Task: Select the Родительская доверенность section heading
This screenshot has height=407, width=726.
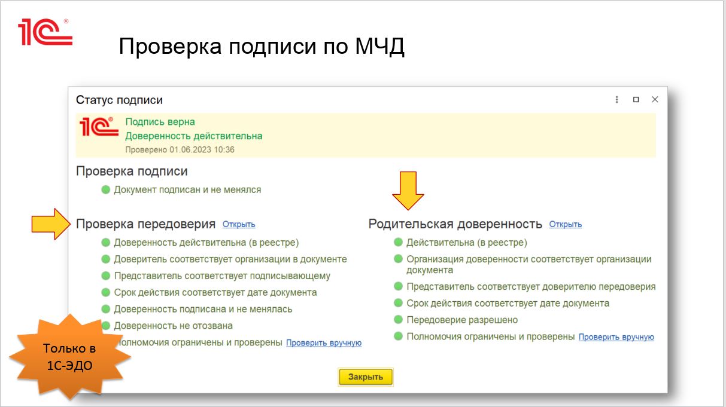Action: (x=456, y=224)
